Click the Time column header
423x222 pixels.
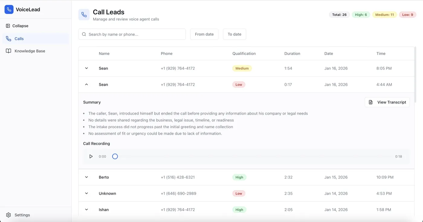pos(381,54)
